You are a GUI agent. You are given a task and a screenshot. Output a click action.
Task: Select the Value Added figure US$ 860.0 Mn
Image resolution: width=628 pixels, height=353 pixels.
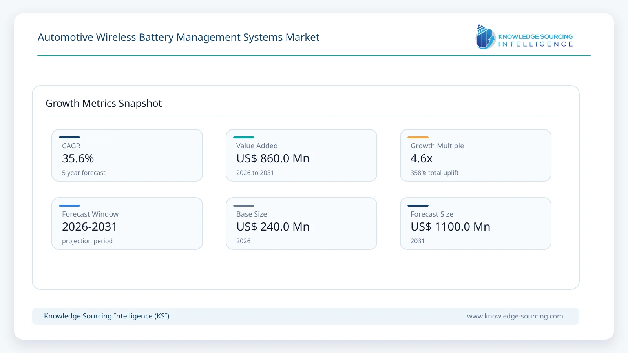point(273,158)
